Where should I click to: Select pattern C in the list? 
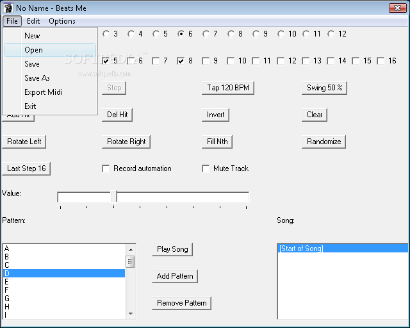pyautogui.click(x=64, y=265)
